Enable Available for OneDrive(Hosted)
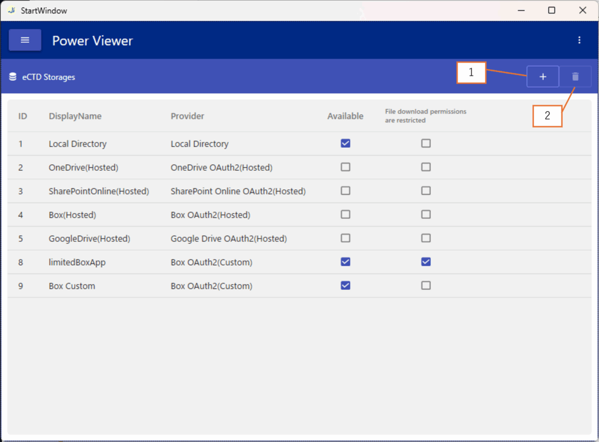This screenshot has width=599, height=442. (345, 167)
